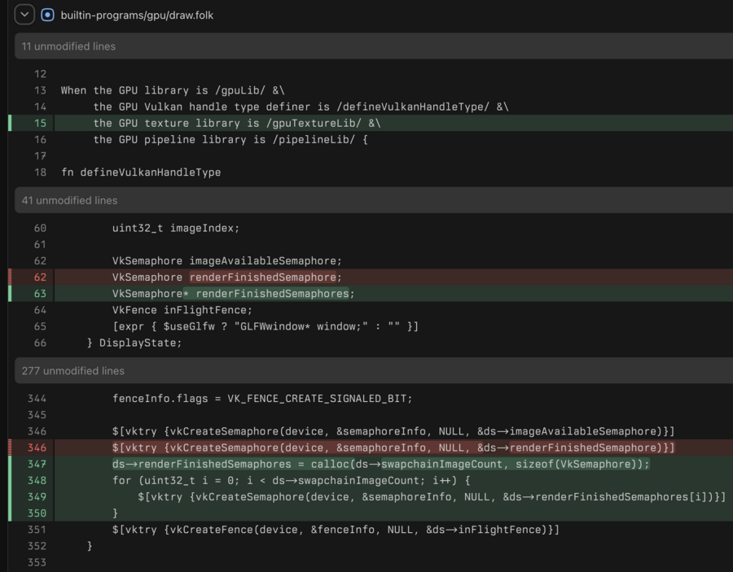Select line number 351 in gutter

37,529
